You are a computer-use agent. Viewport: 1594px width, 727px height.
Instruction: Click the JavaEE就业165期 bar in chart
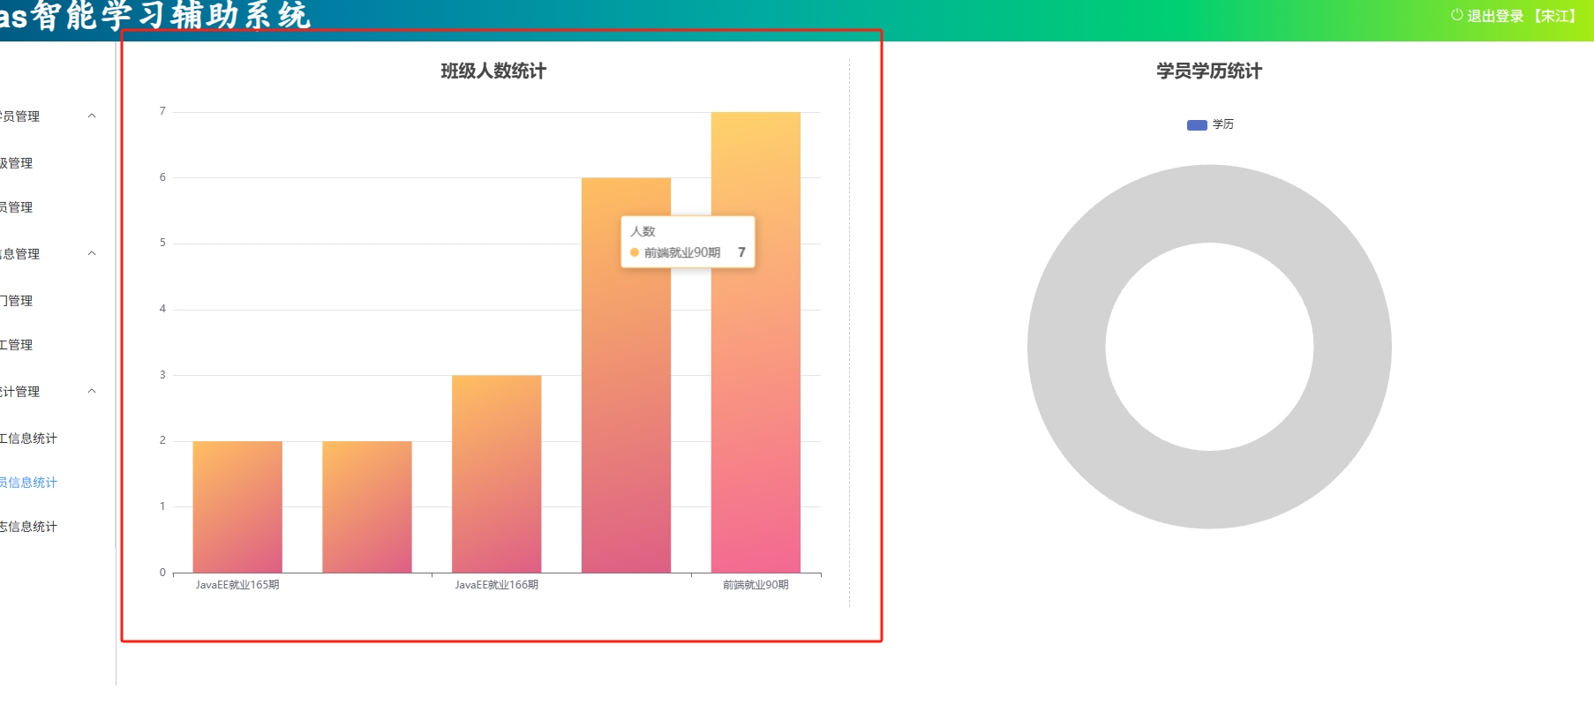pyautogui.click(x=237, y=507)
